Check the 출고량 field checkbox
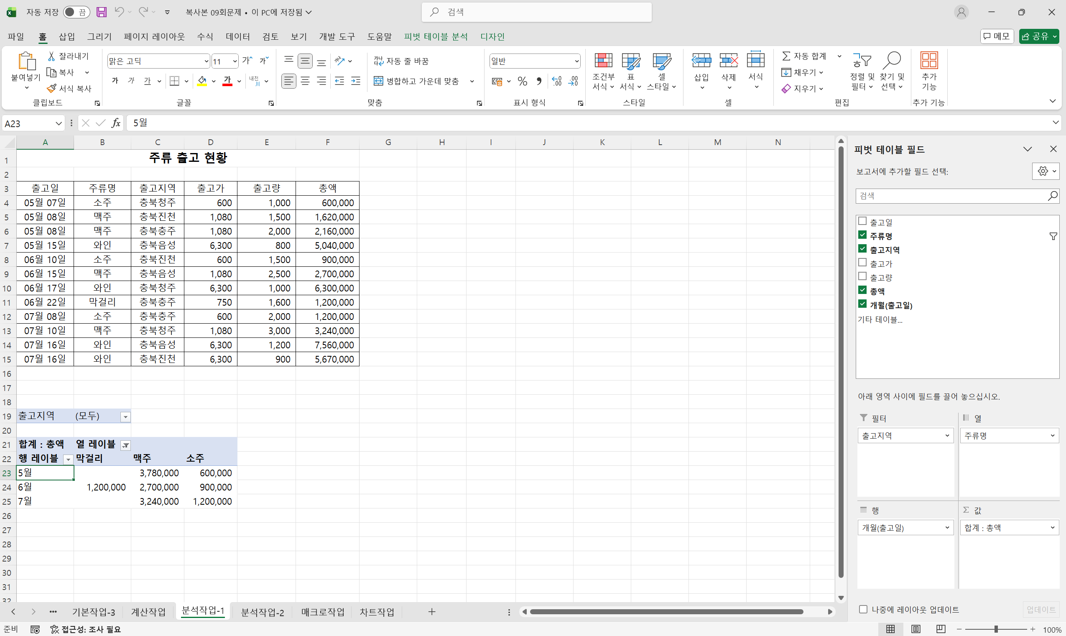The height and width of the screenshot is (636, 1066). tap(862, 276)
